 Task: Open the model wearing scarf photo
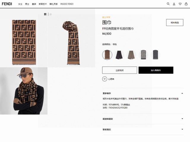click(x=24, y=91)
